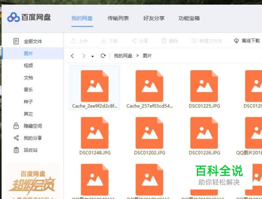
Task: Select the DSC01202.JPG file icon
Action: 150,133
